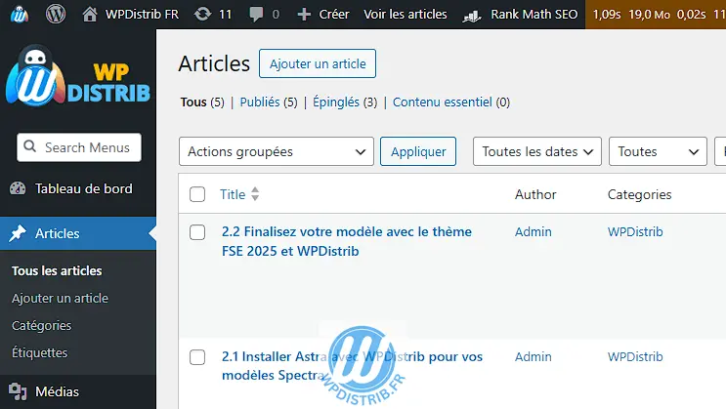726x409 pixels.
Task: Filter by Publiés (5) posts
Action: pyautogui.click(x=269, y=102)
